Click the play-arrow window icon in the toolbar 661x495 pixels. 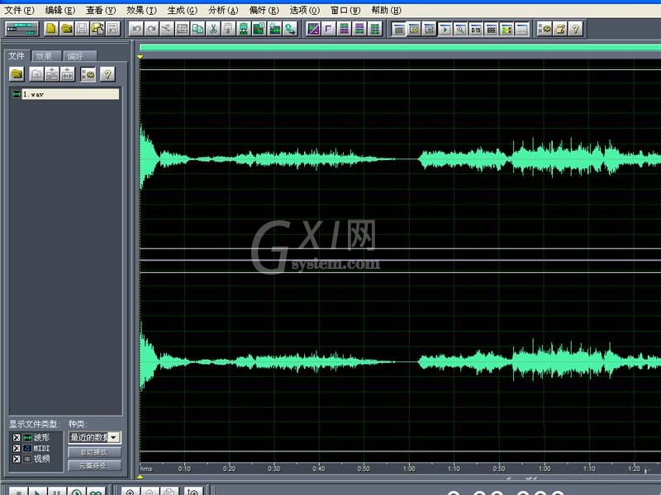(x=445, y=29)
